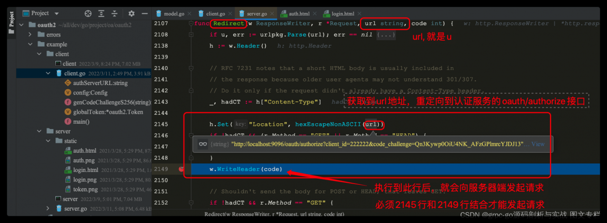Switch to the client.go editor tab

tap(216, 14)
